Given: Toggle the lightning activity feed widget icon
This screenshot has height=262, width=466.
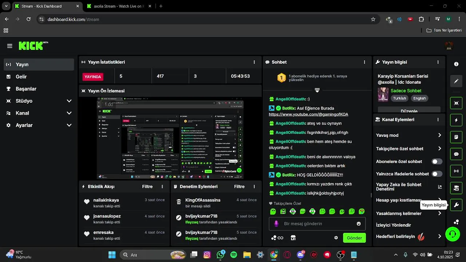Looking at the screenshot, I should coord(456,120).
